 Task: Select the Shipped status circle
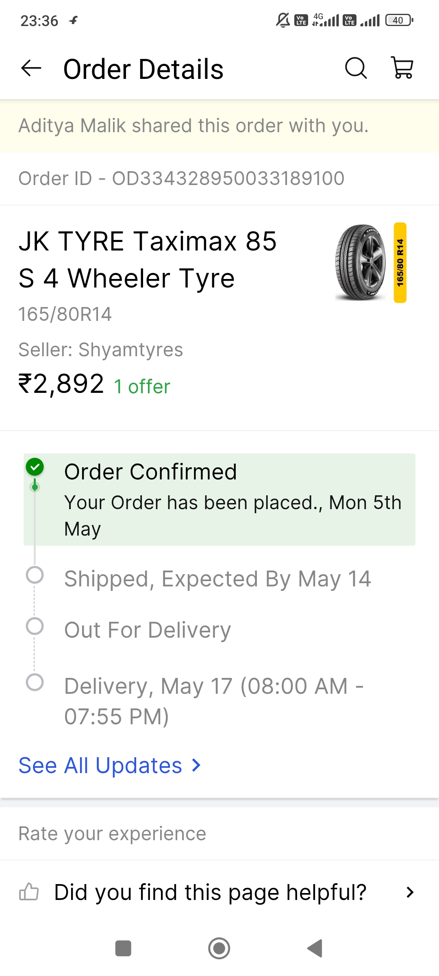click(x=35, y=575)
